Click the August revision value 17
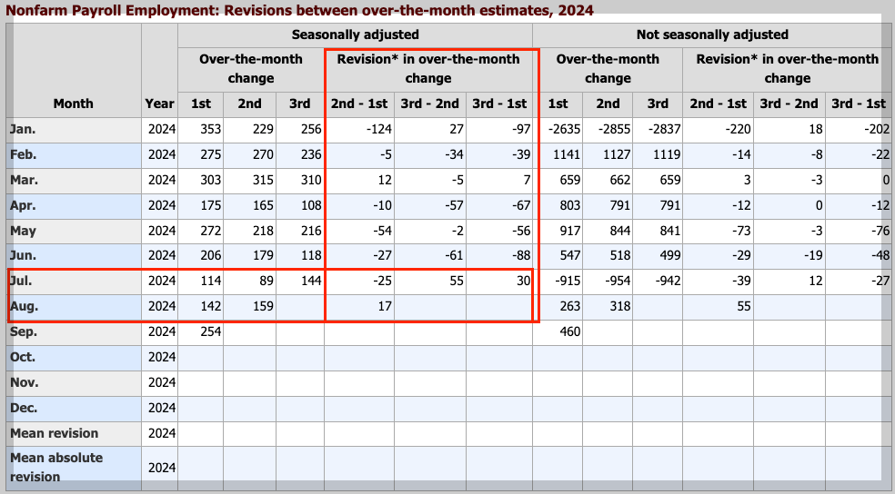 pos(386,307)
